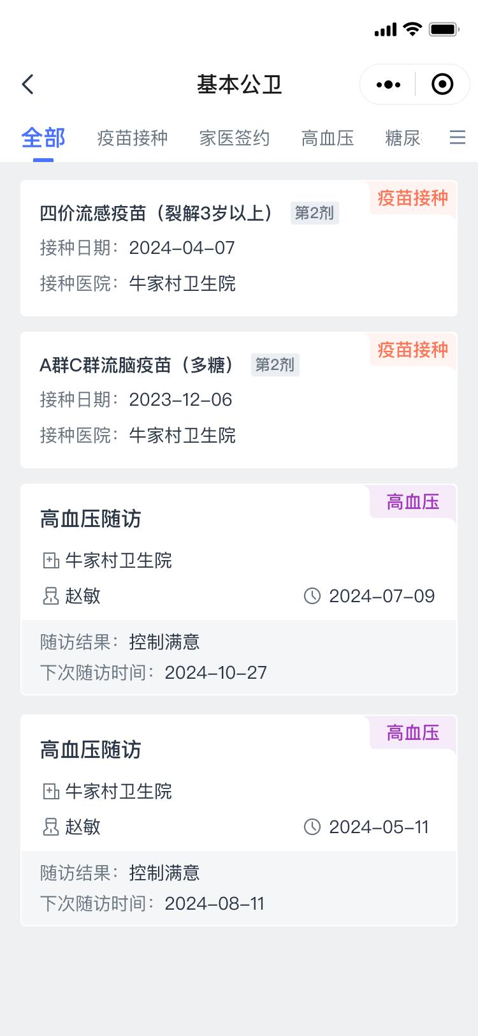The width and height of the screenshot is (478, 1036).
Task: Tap the mini program close circle icon
Action: [442, 84]
